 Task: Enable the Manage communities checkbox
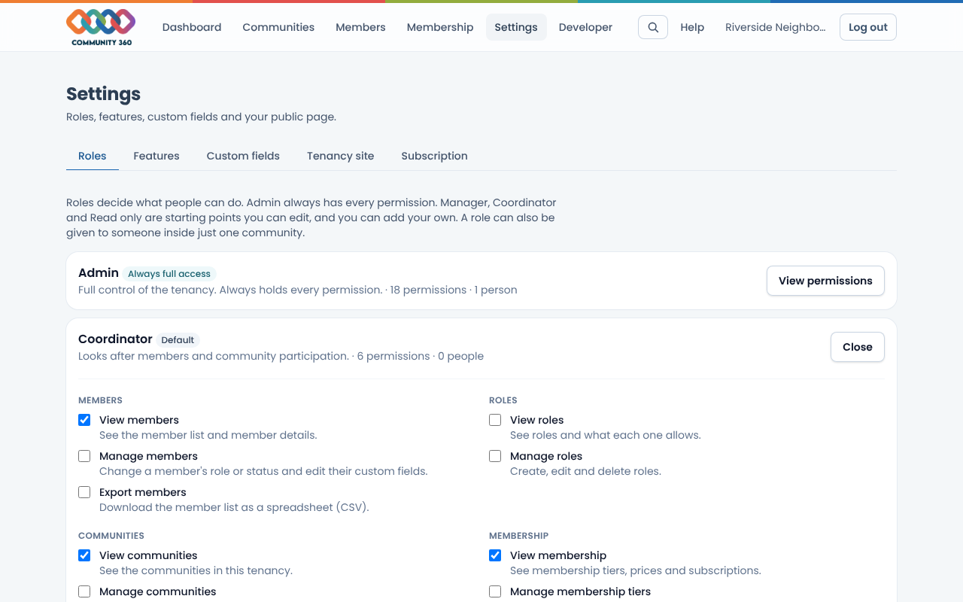click(84, 591)
